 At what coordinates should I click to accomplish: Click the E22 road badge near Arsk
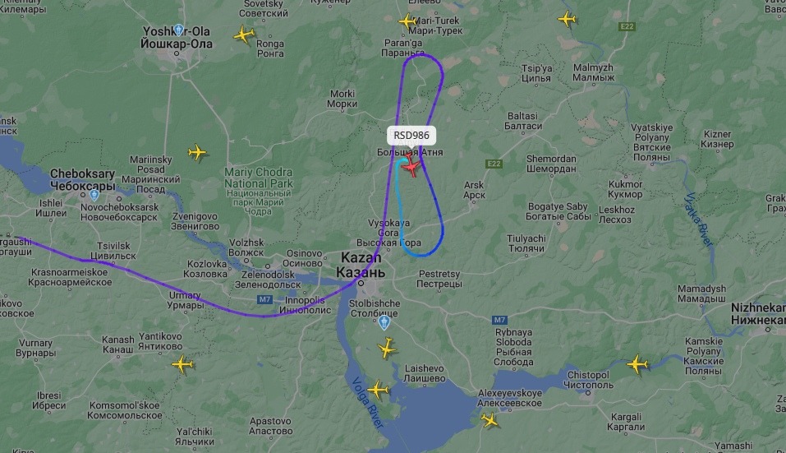494,164
